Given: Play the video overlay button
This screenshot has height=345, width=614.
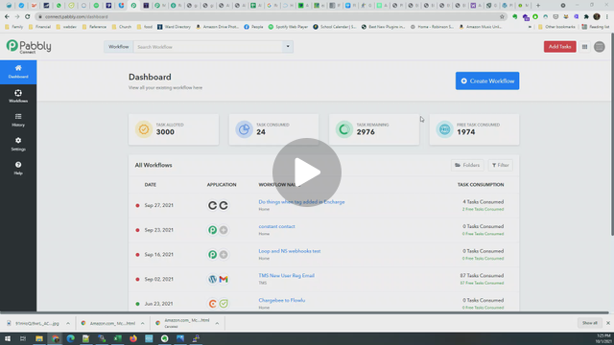Looking at the screenshot, I should click(x=307, y=172).
